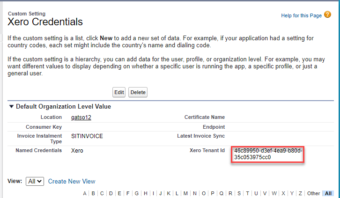Select the All alphabet filter
Viewport: 340px width, 198px height.
point(328,193)
